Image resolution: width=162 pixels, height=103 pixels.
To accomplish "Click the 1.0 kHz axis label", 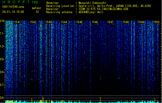I will pyautogui.click(x=2, y=46).
